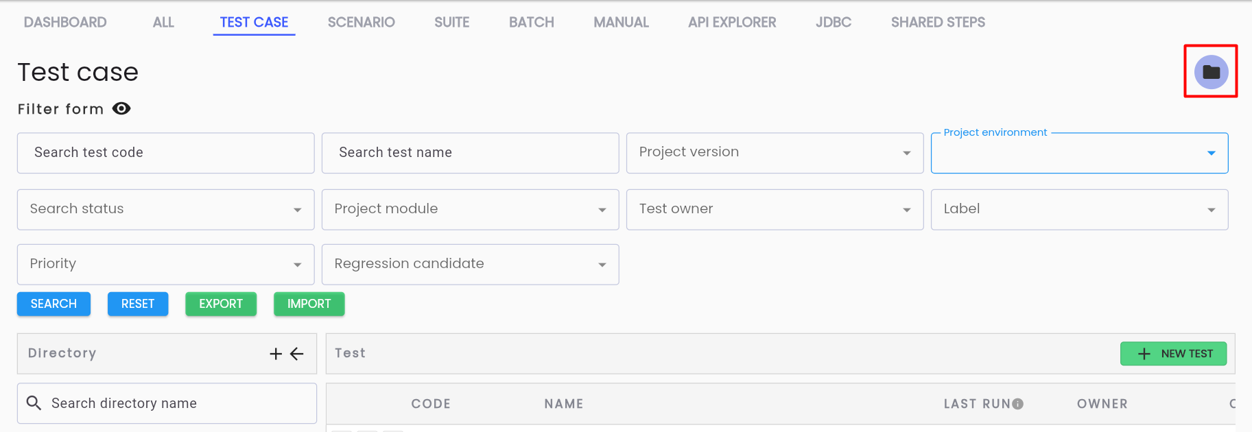Open the Regression candidate dropdown
1252x432 pixels.
coord(470,265)
